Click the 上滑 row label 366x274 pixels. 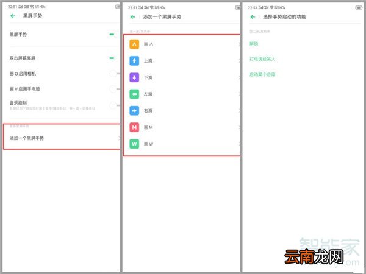(x=148, y=61)
